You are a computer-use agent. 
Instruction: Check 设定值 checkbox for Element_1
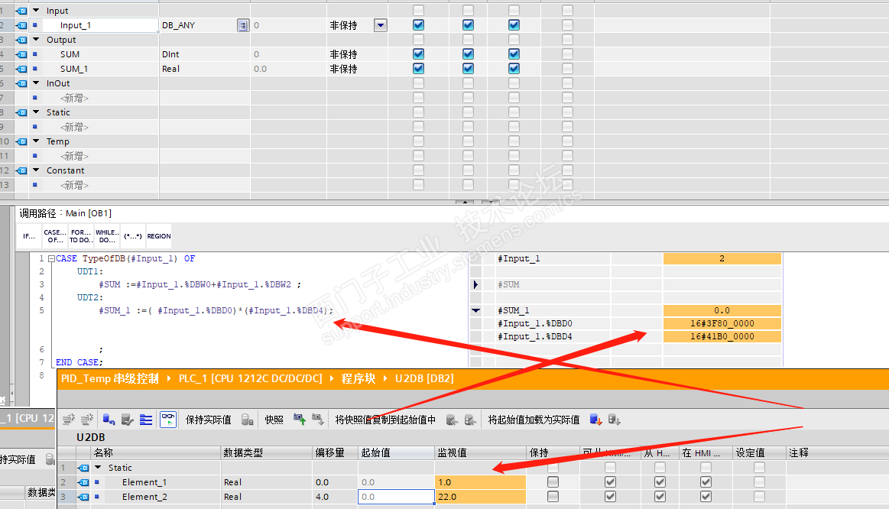[x=759, y=481]
